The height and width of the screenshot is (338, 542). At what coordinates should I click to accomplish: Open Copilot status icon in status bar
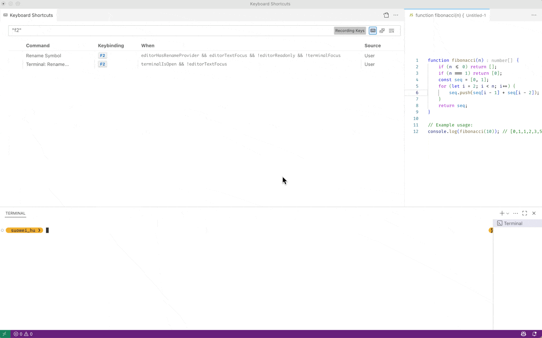click(x=523, y=334)
